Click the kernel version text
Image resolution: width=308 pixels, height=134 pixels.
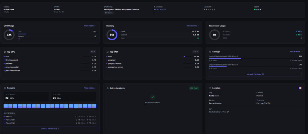pyautogui.click(x=9, y=9)
